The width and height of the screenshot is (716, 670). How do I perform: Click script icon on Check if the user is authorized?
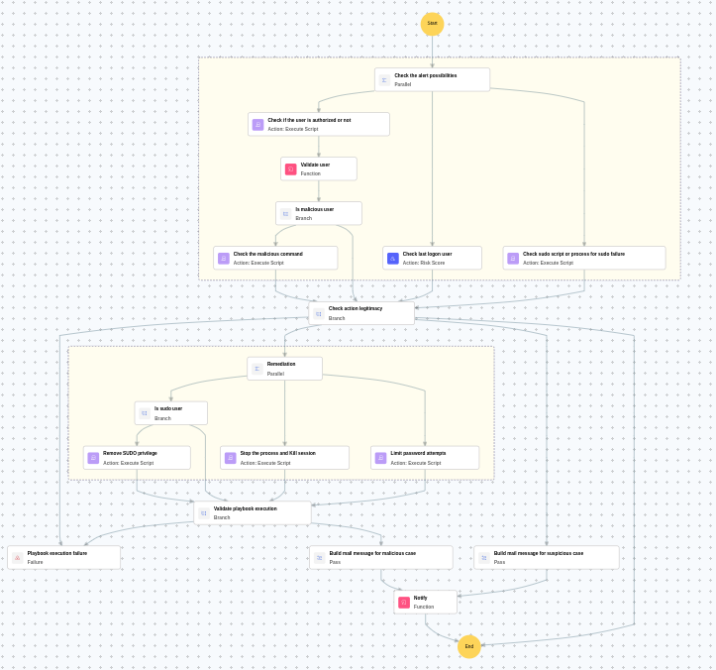pyautogui.click(x=258, y=124)
